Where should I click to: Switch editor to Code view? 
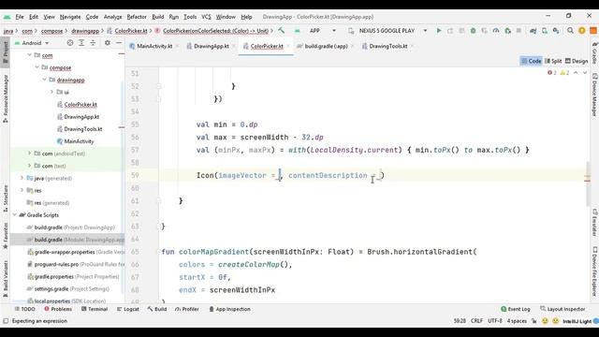532,61
